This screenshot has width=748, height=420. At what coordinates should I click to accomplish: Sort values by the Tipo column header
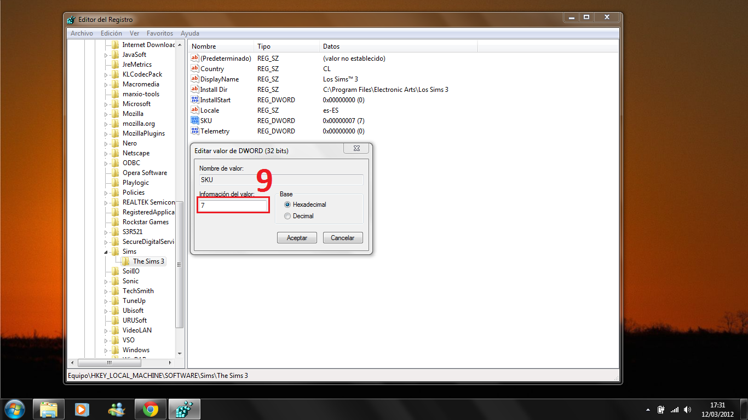pos(286,46)
